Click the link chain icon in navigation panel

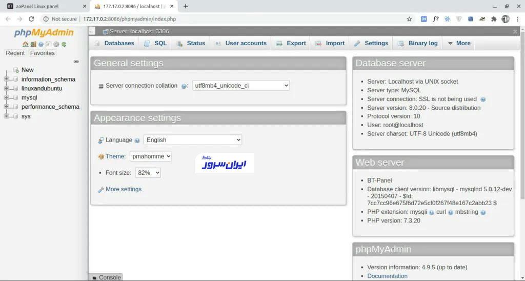pos(76,62)
